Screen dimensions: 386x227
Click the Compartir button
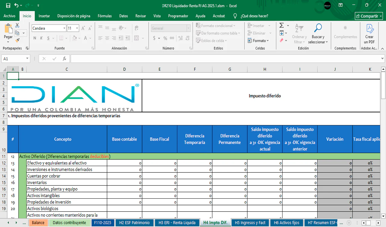point(369,16)
